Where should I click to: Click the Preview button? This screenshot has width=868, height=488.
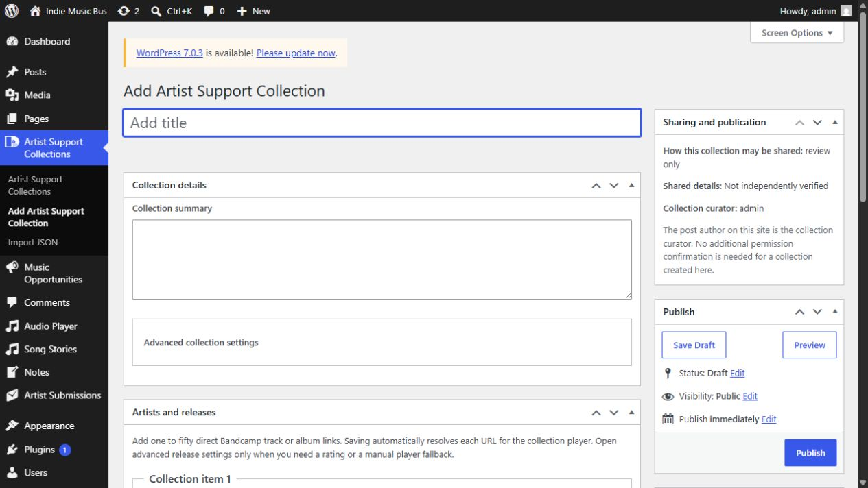(x=810, y=345)
